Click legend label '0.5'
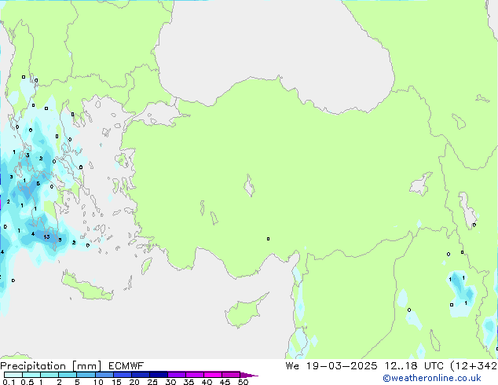 (27, 382)
